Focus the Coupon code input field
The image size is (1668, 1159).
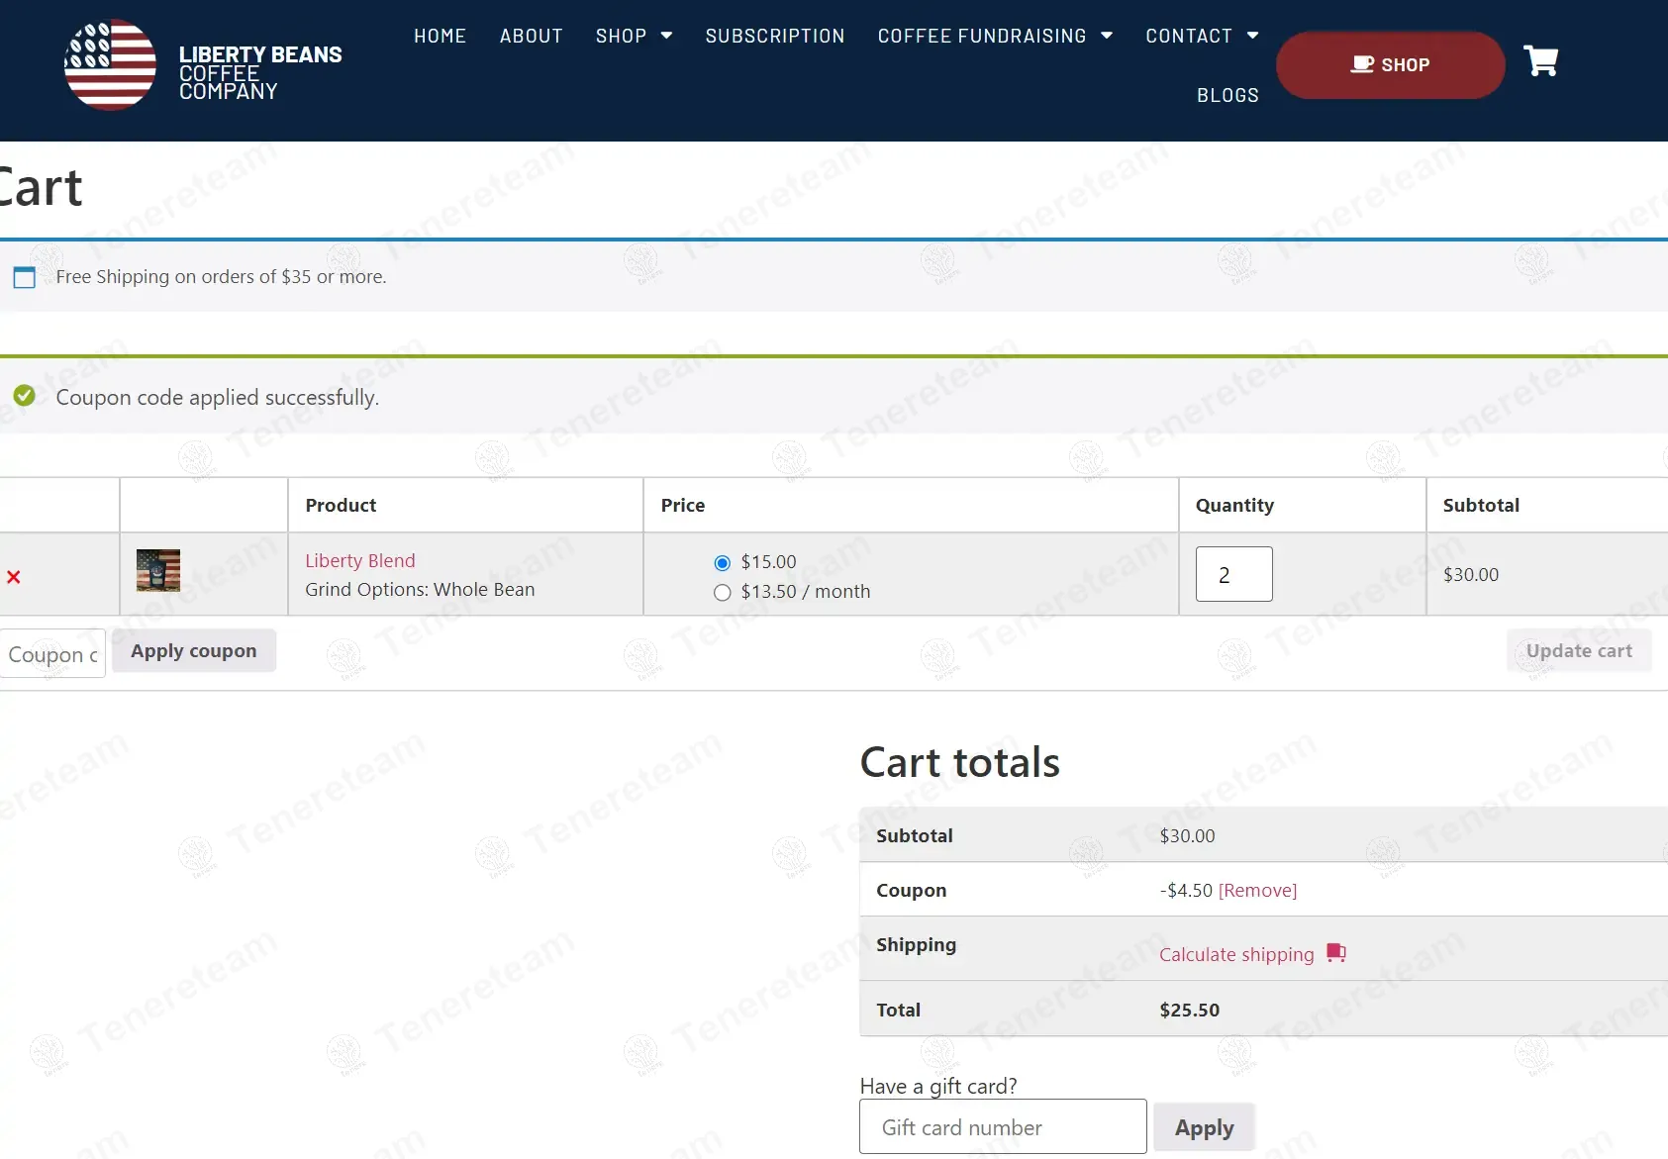pyautogui.click(x=52, y=654)
